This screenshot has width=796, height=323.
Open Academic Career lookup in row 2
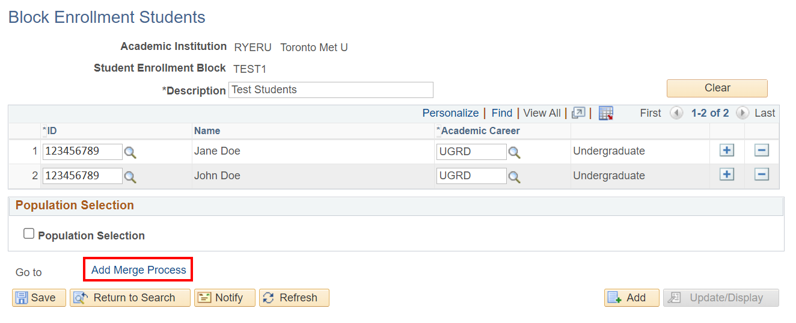coord(514,177)
